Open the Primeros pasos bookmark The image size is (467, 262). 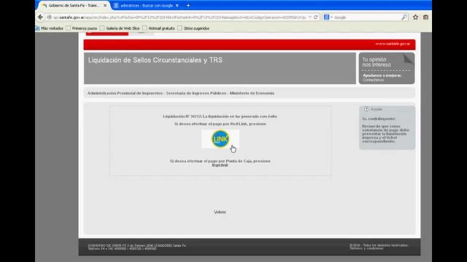(82, 29)
